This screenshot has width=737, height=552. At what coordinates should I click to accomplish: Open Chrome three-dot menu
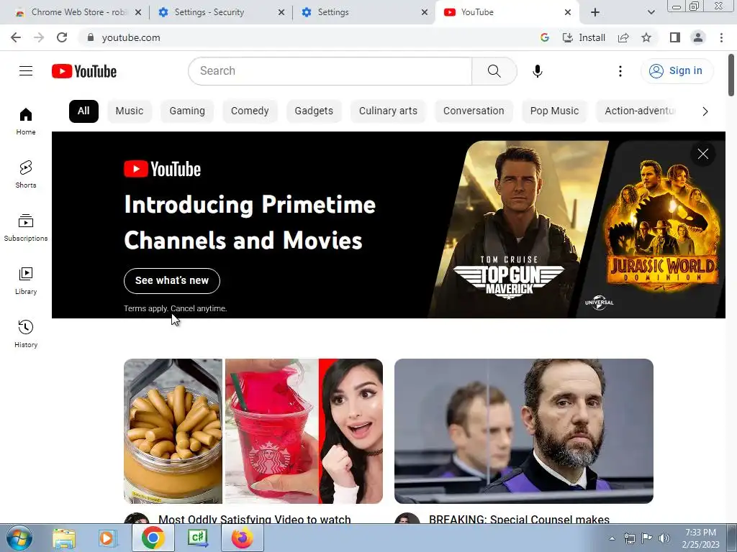[721, 37]
